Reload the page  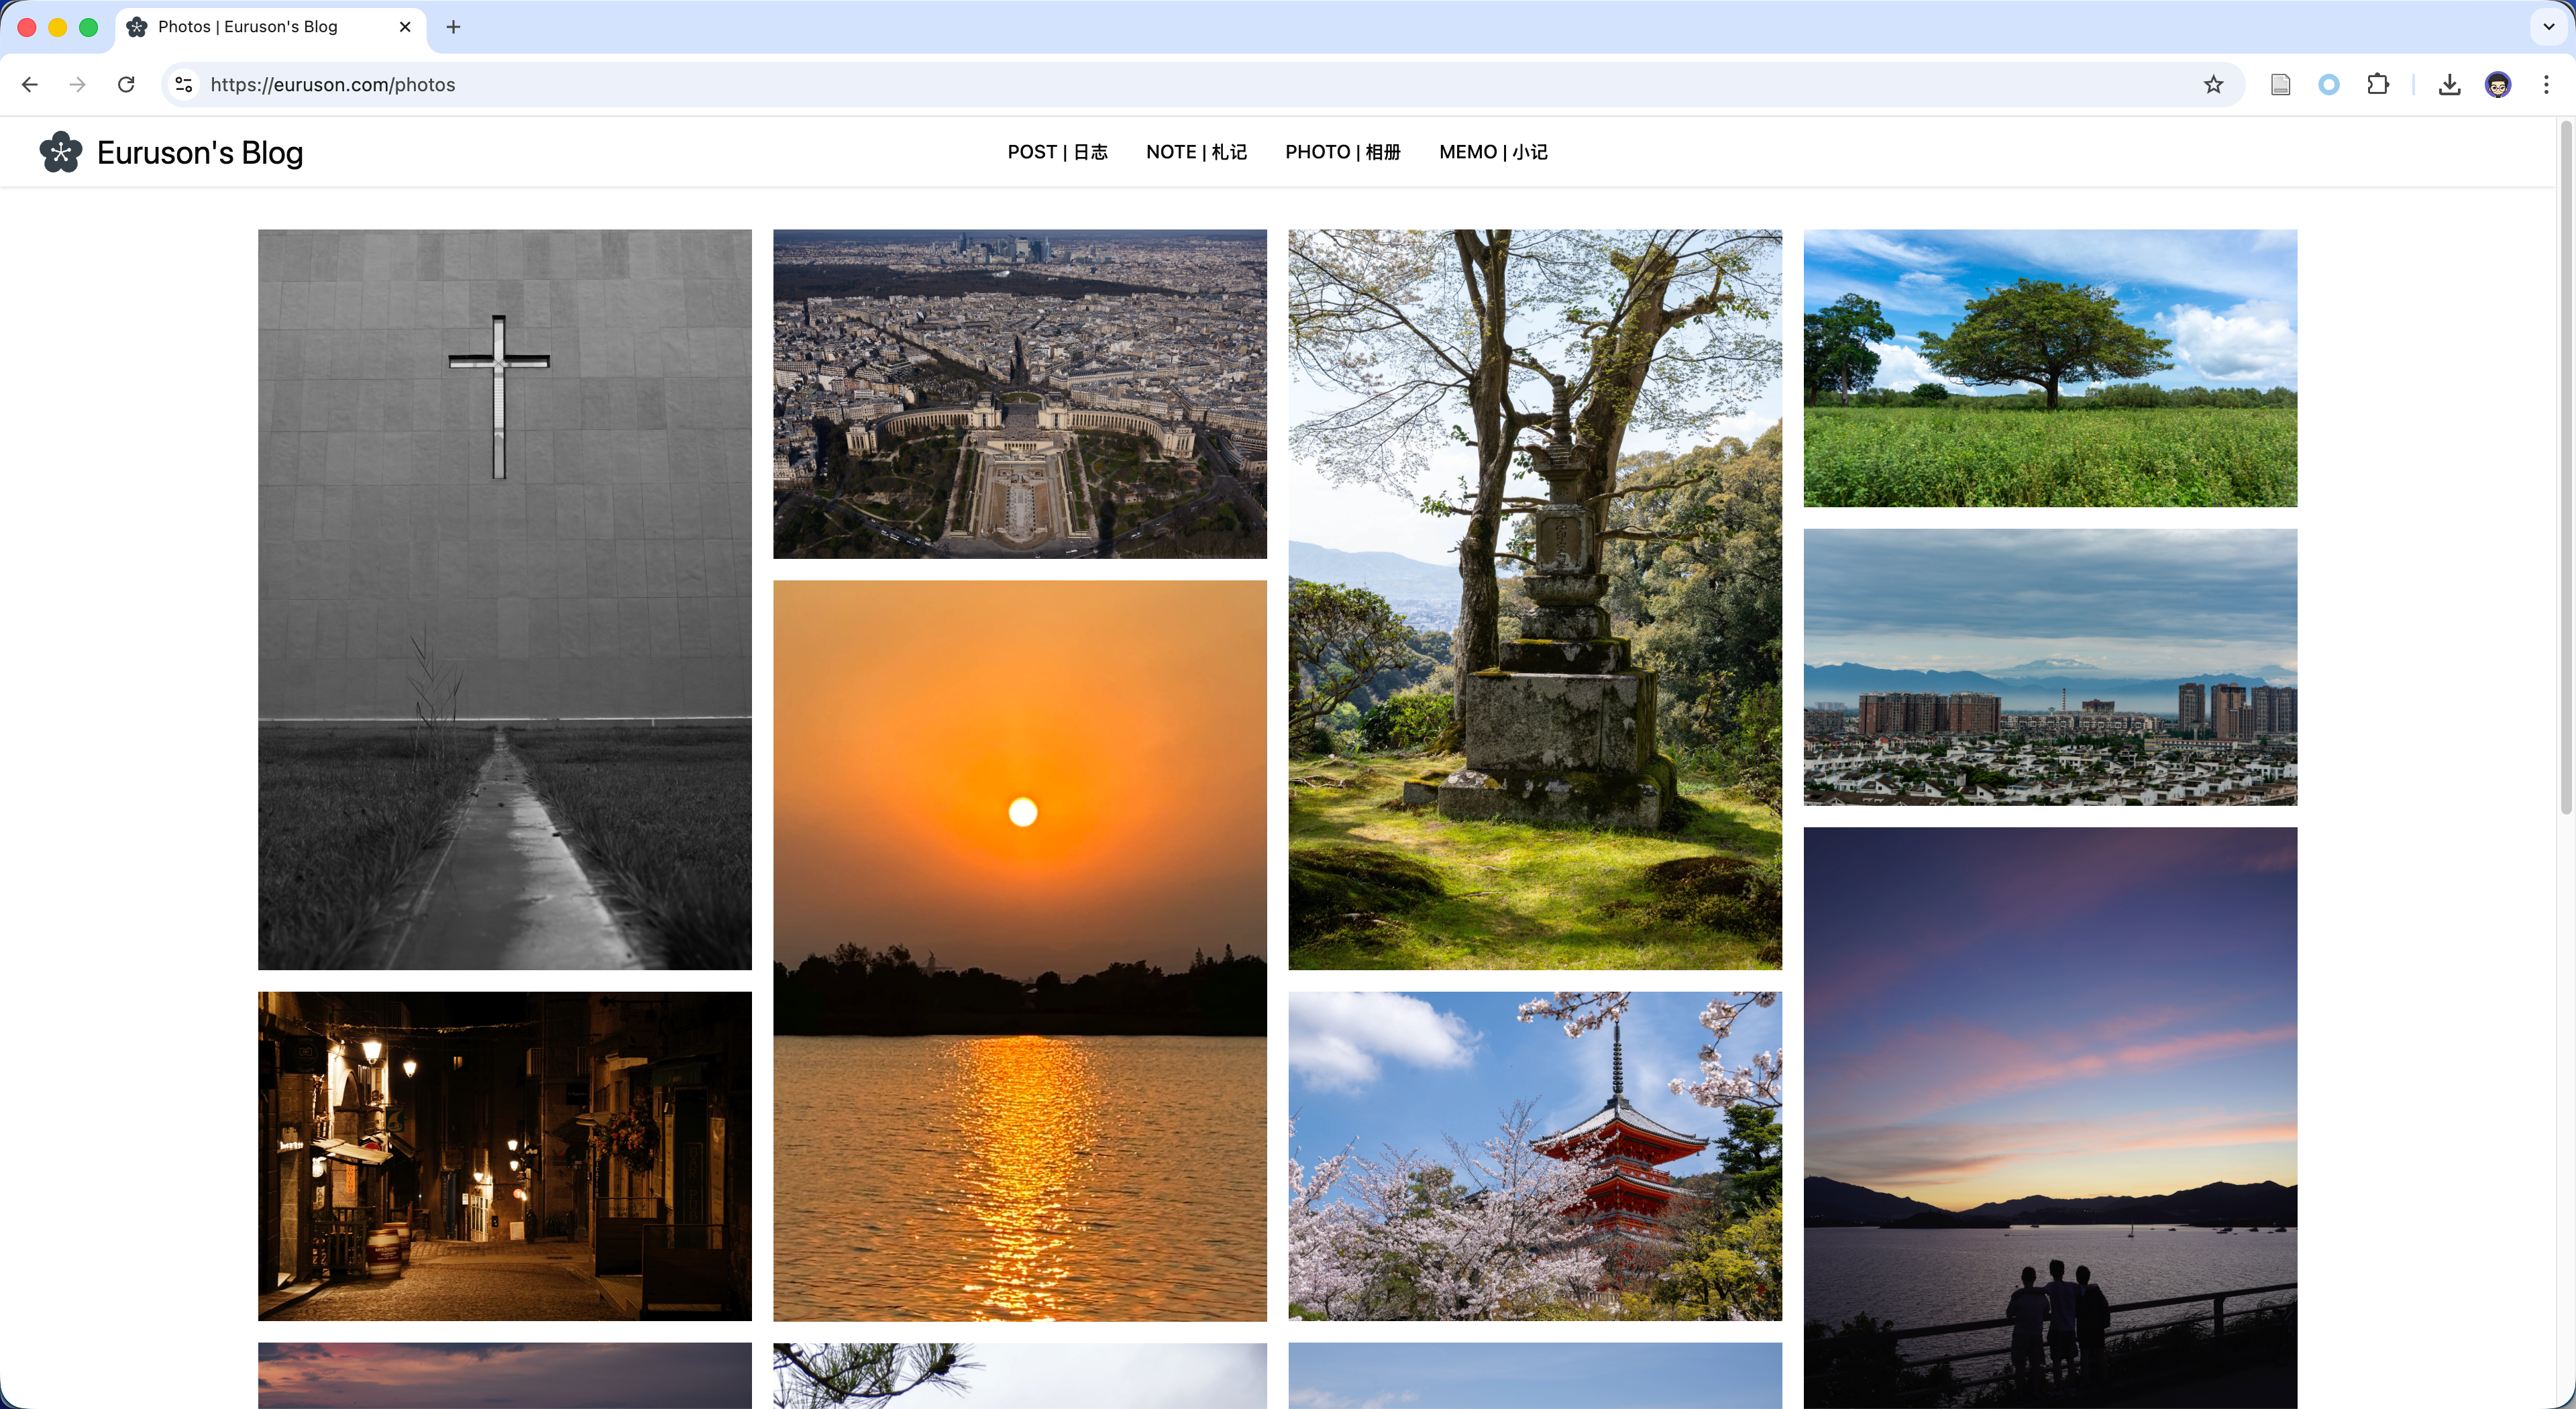coord(126,85)
